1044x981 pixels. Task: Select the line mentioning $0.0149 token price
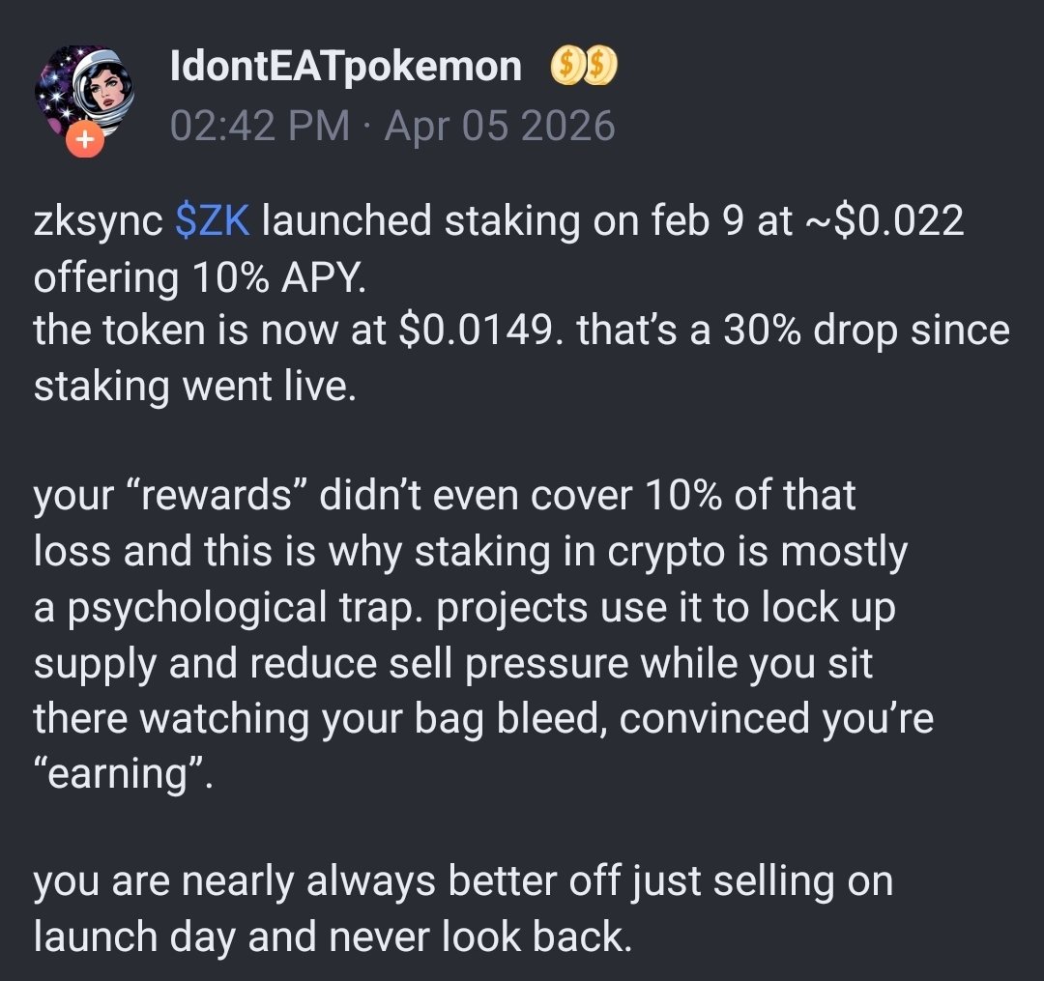(x=521, y=332)
